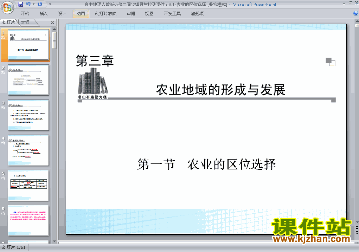Click the animation star icon for slide 3
The height and width of the screenshot is (252, 359).
tap(3, 108)
